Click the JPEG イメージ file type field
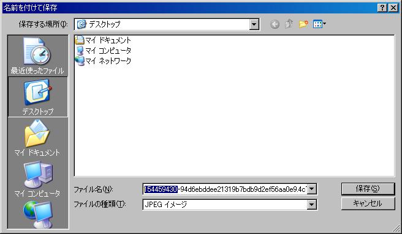 [225, 204]
